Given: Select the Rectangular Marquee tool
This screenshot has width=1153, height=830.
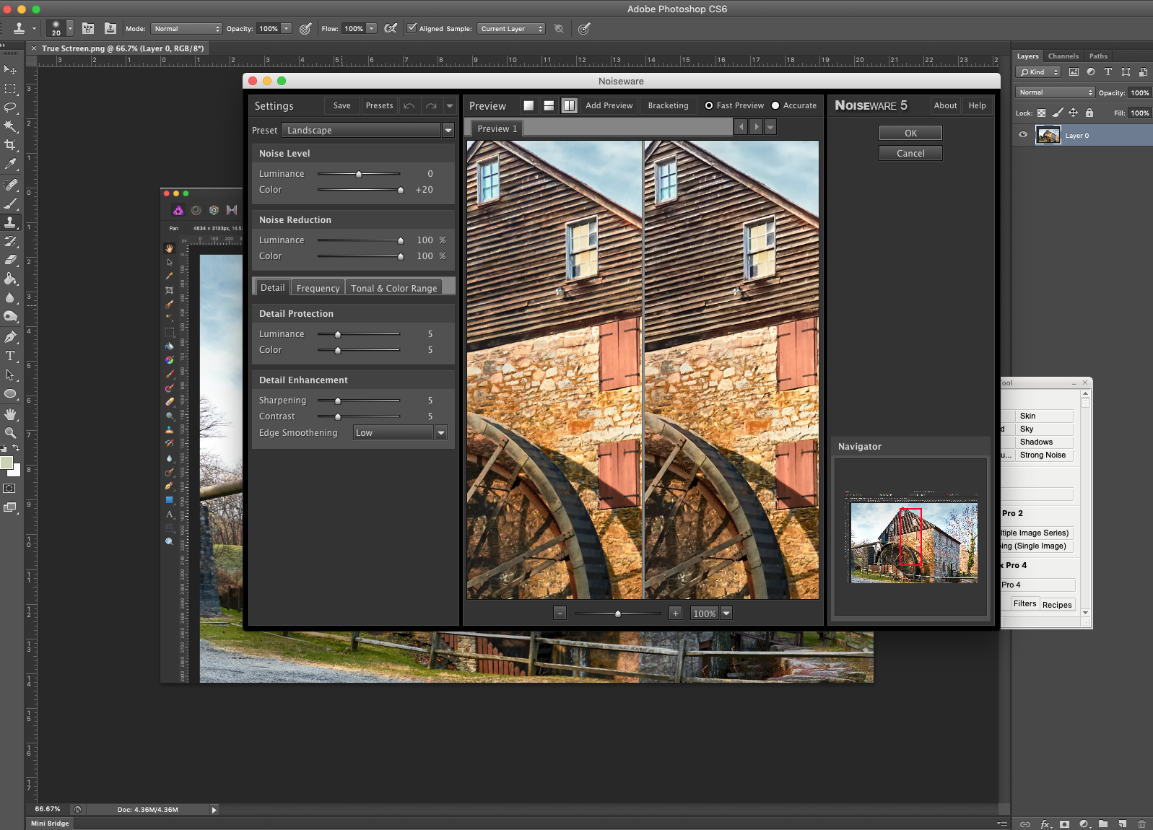Looking at the screenshot, I should tap(10, 89).
